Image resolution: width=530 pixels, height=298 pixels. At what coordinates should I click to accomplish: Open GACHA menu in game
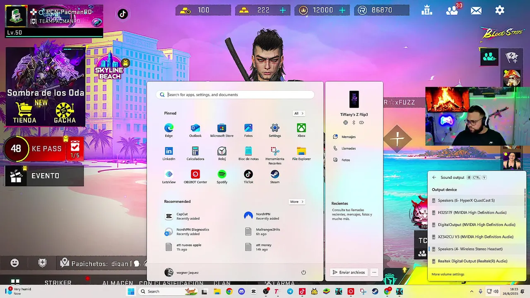point(65,113)
